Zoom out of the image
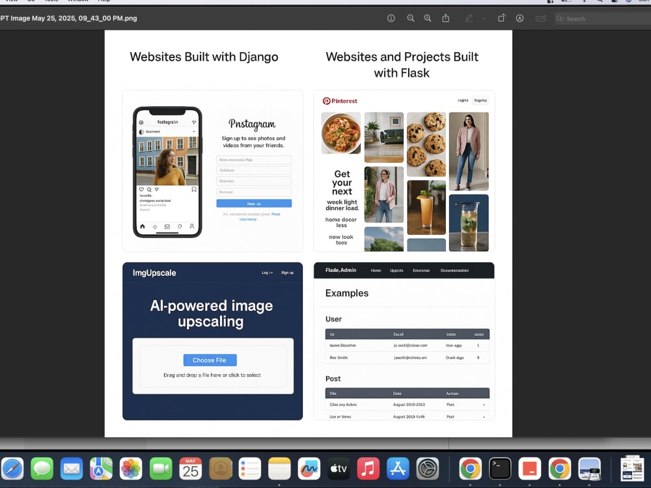This screenshot has height=488, width=651. click(411, 18)
